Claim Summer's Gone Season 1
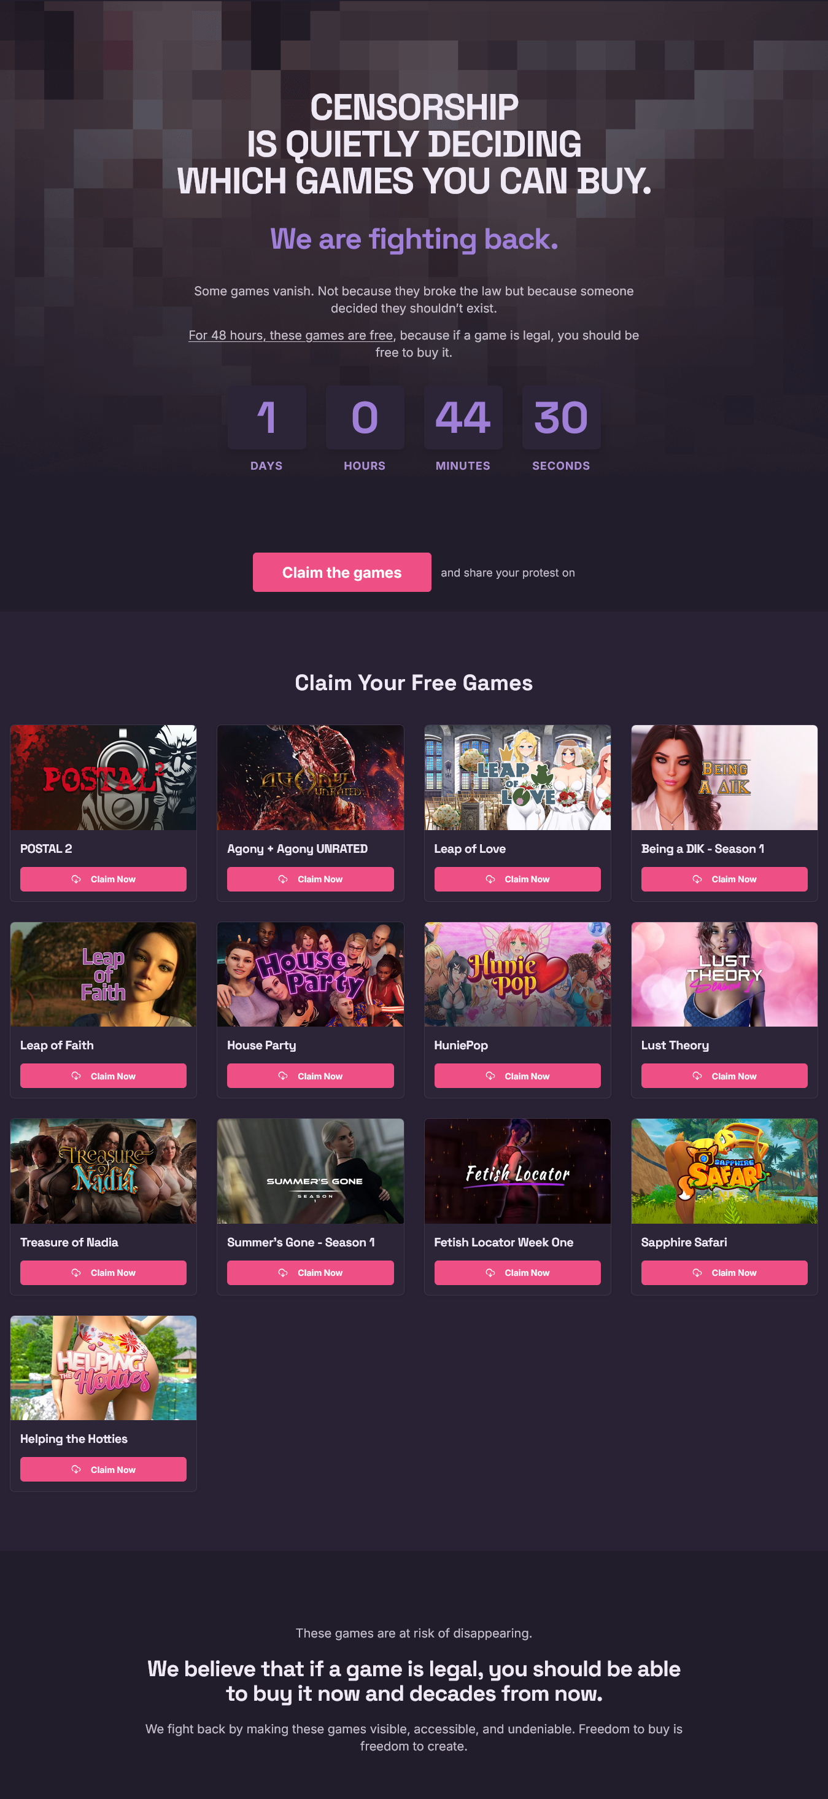 [310, 1272]
